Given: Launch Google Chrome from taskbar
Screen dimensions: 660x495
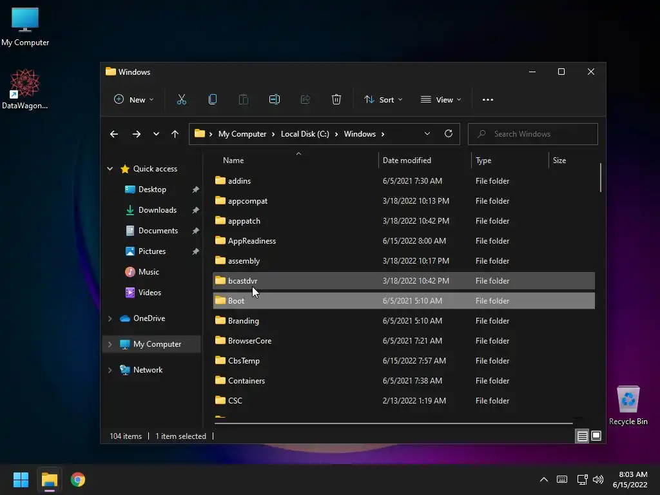Looking at the screenshot, I should (78, 480).
